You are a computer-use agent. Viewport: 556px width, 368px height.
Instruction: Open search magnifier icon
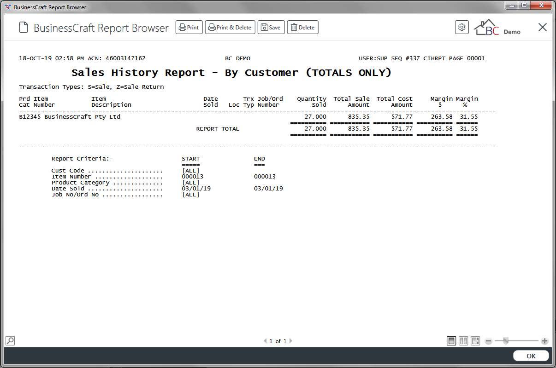(x=10, y=341)
